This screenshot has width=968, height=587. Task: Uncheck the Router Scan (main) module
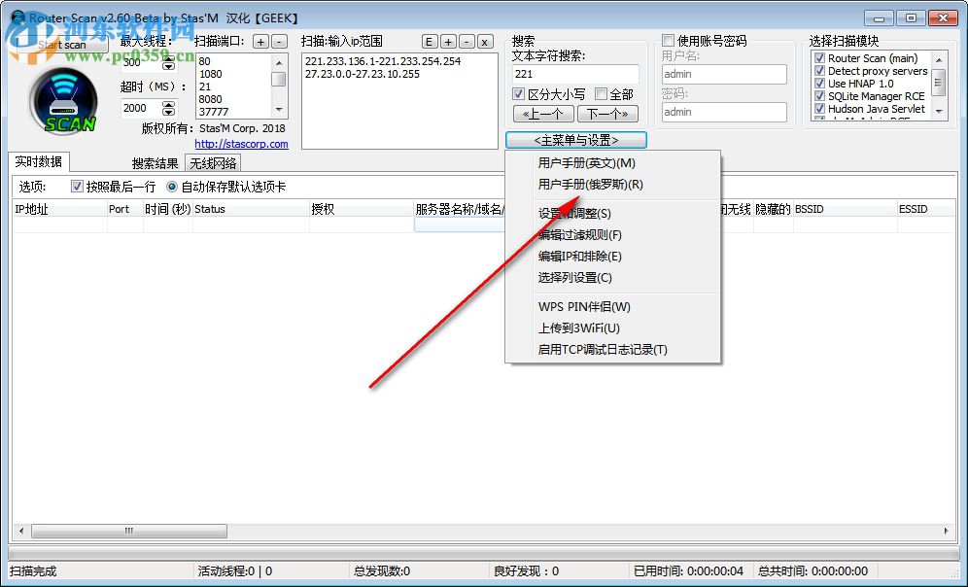[x=818, y=57]
